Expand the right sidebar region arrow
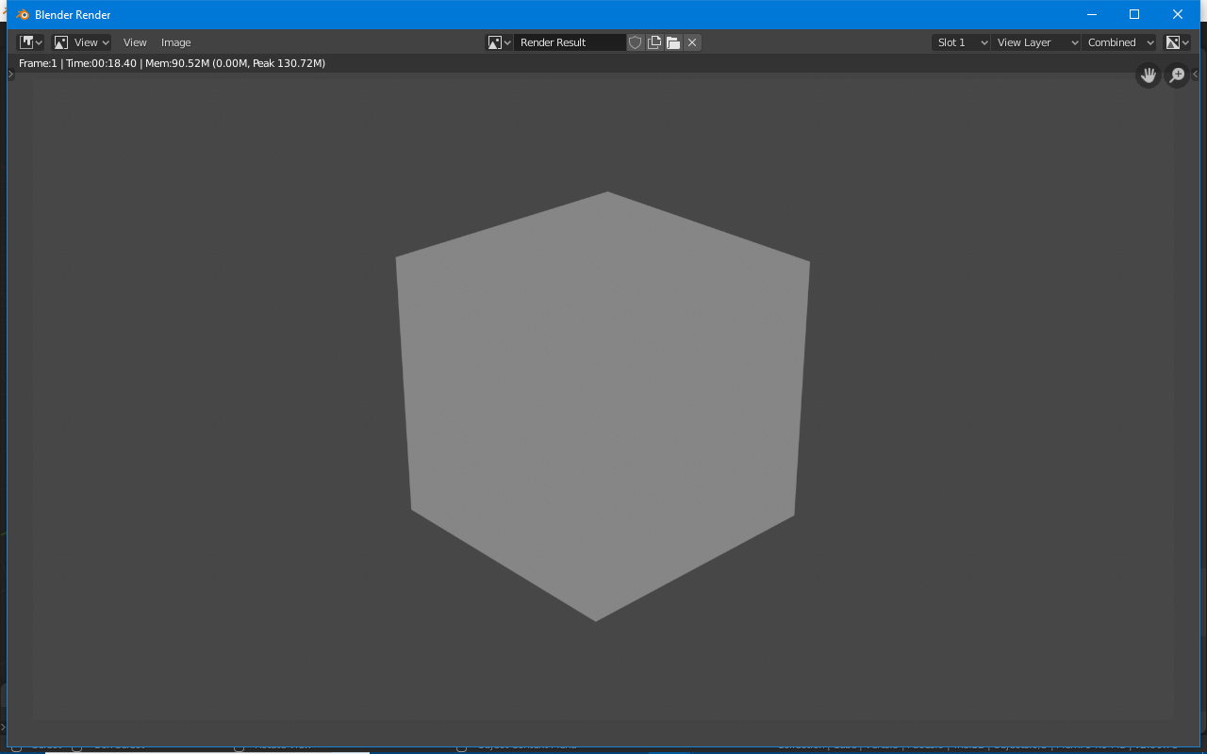 click(x=1196, y=74)
